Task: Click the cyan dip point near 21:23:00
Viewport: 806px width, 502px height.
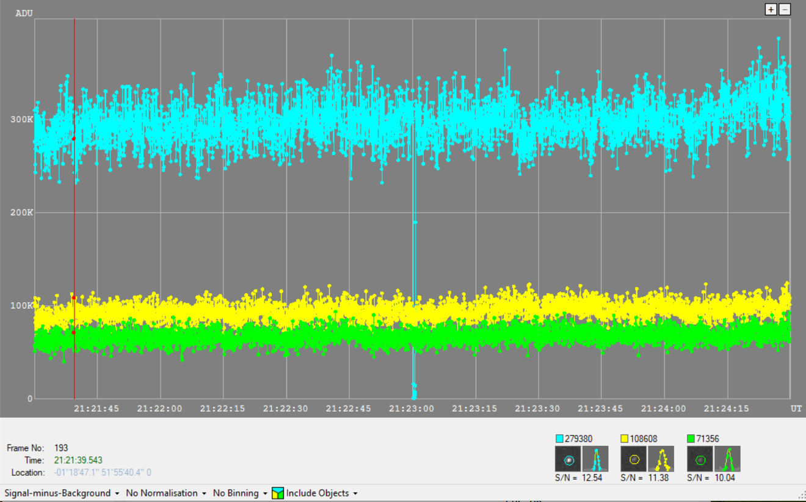Action: point(414,394)
